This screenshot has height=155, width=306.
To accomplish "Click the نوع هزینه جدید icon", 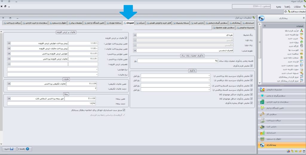I will tap(302, 34).
